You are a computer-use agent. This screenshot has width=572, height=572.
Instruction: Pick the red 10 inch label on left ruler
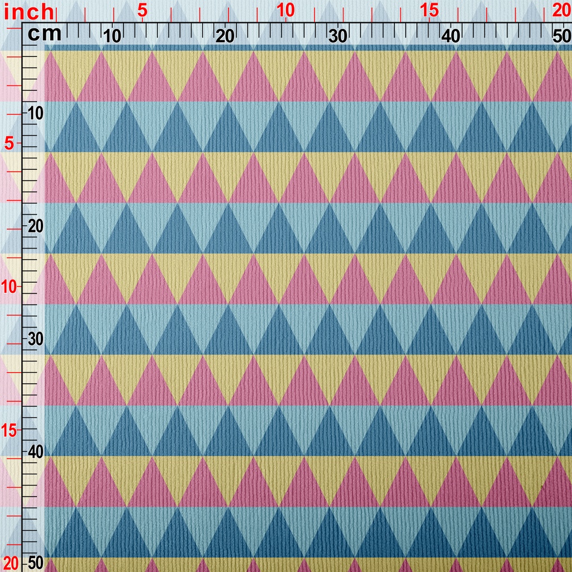pos(9,287)
